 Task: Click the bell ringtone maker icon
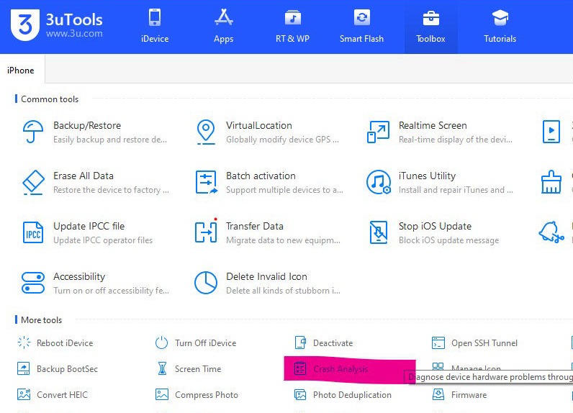pyautogui.click(x=551, y=232)
